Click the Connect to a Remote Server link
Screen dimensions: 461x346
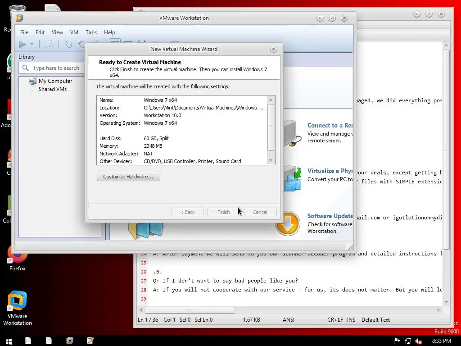click(330, 125)
